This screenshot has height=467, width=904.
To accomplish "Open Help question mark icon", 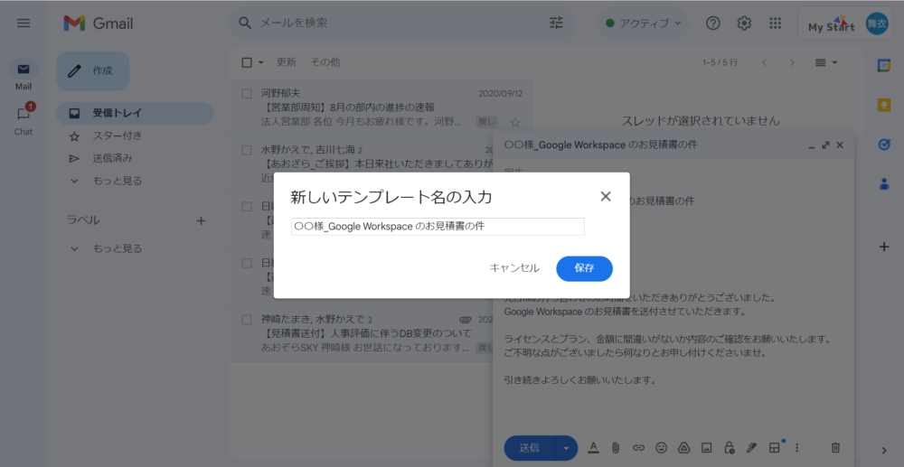I will [x=713, y=23].
